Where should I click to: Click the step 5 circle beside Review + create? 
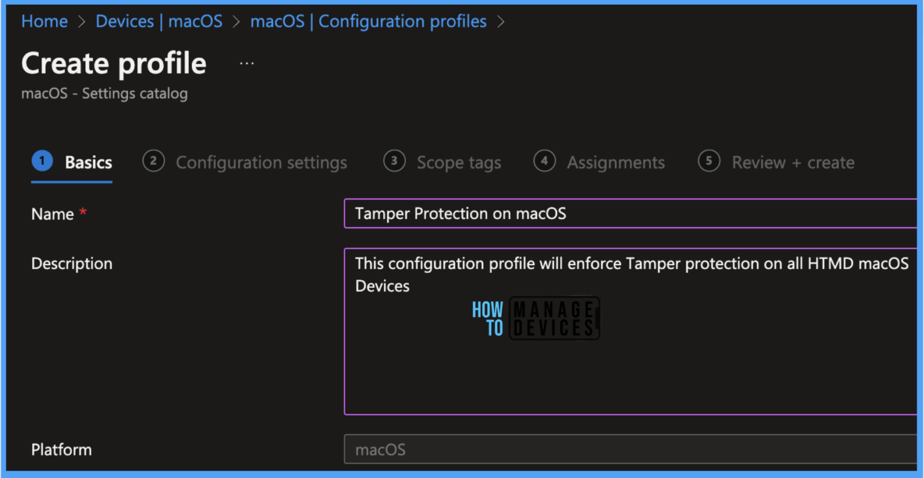pos(709,161)
